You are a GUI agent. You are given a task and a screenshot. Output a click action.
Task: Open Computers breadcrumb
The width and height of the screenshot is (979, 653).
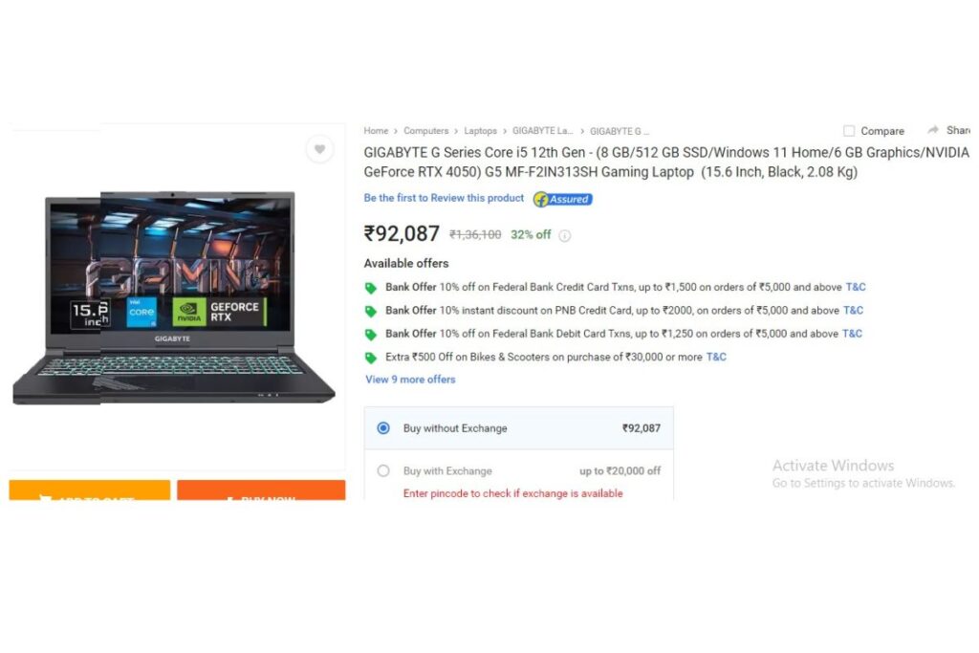425,130
